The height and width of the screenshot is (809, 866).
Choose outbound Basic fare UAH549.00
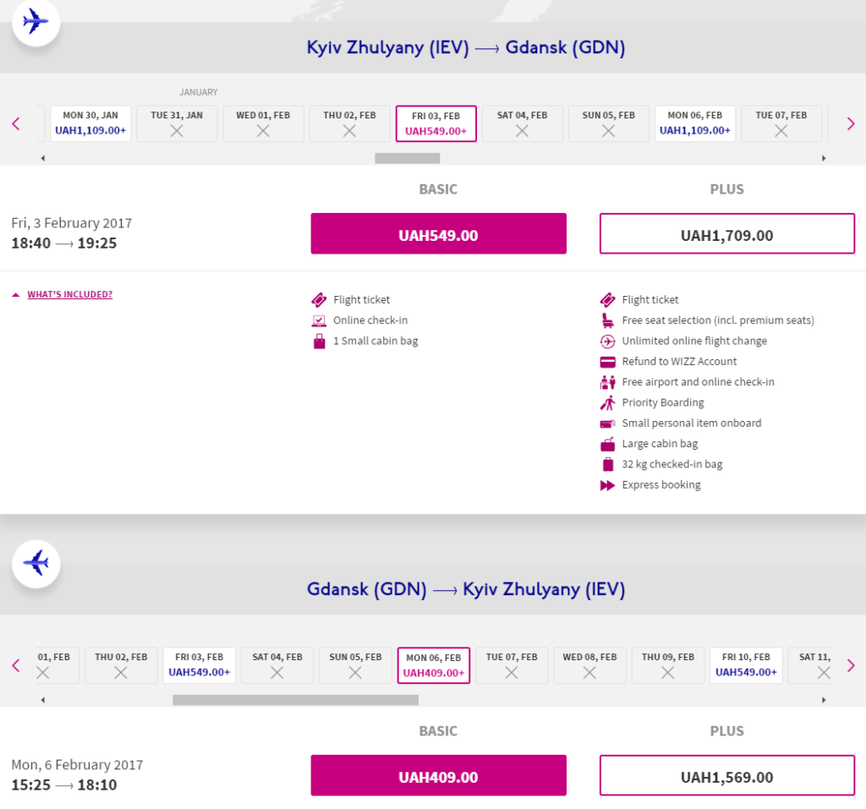[x=439, y=233]
